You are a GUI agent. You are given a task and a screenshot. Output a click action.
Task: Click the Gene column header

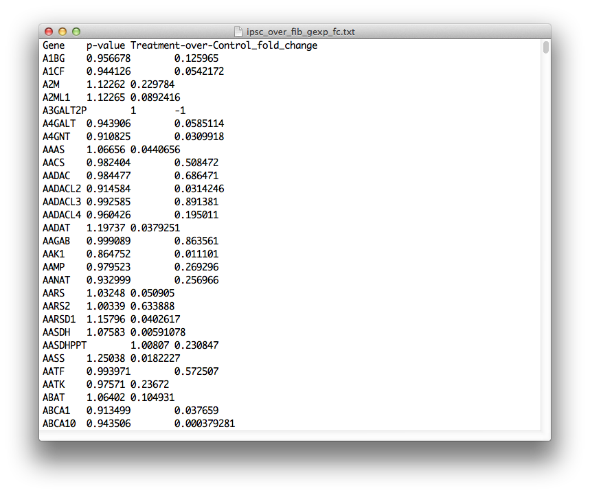54,45
